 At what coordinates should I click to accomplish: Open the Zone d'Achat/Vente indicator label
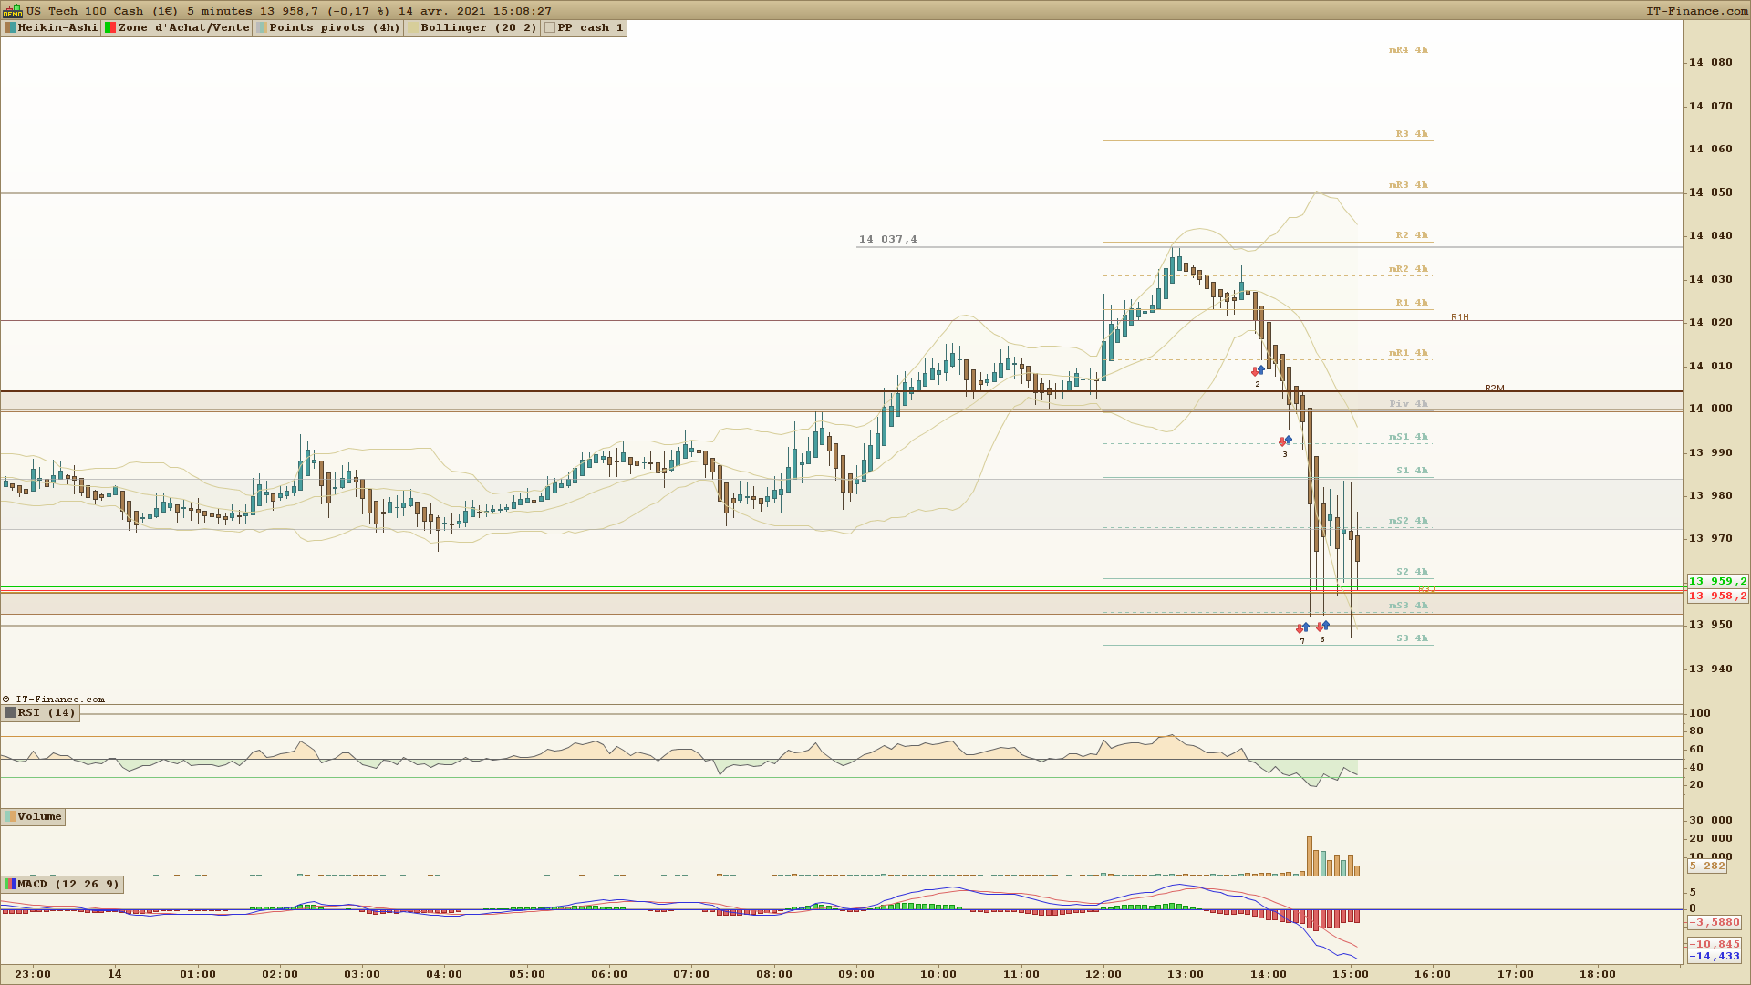(x=183, y=28)
